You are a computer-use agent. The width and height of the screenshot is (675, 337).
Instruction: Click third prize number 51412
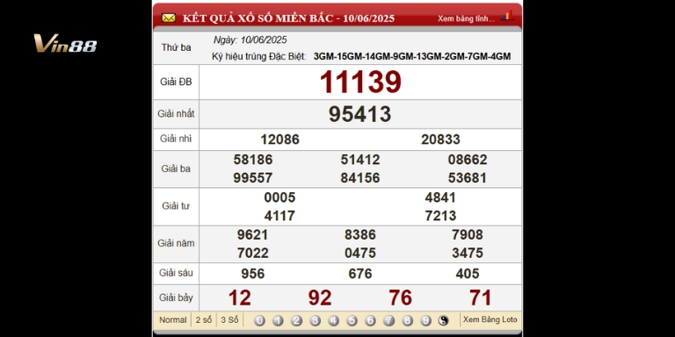[x=360, y=160]
